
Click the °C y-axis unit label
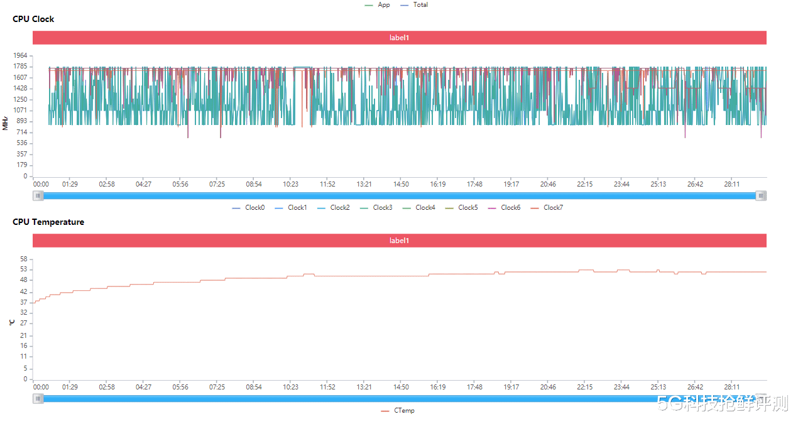coord(11,322)
